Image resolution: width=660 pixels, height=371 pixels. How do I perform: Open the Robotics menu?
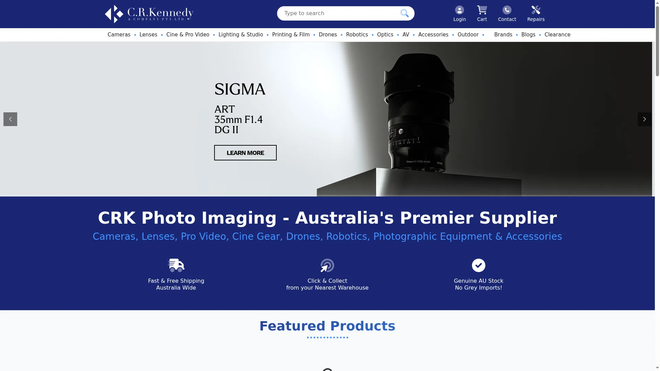point(357,35)
